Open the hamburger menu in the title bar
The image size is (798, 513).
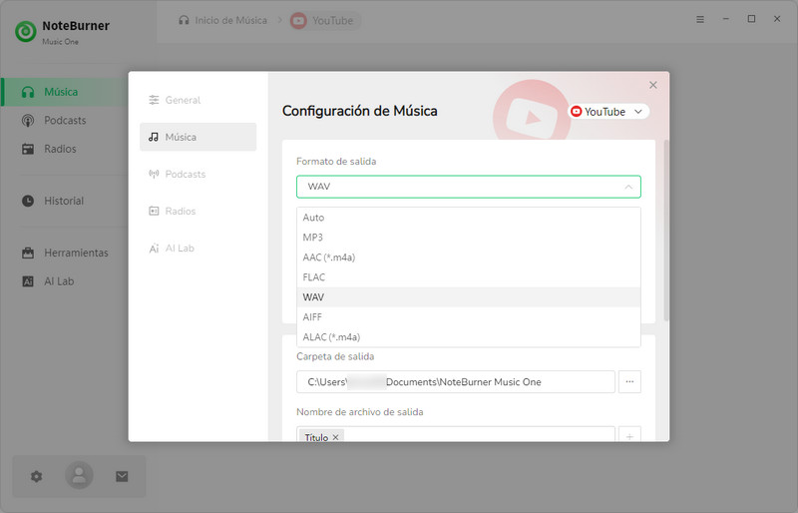coord(700,19)
